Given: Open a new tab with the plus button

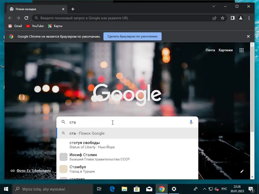Looking at the screenshot, I should pyautogui.click(x=73, y=9).
